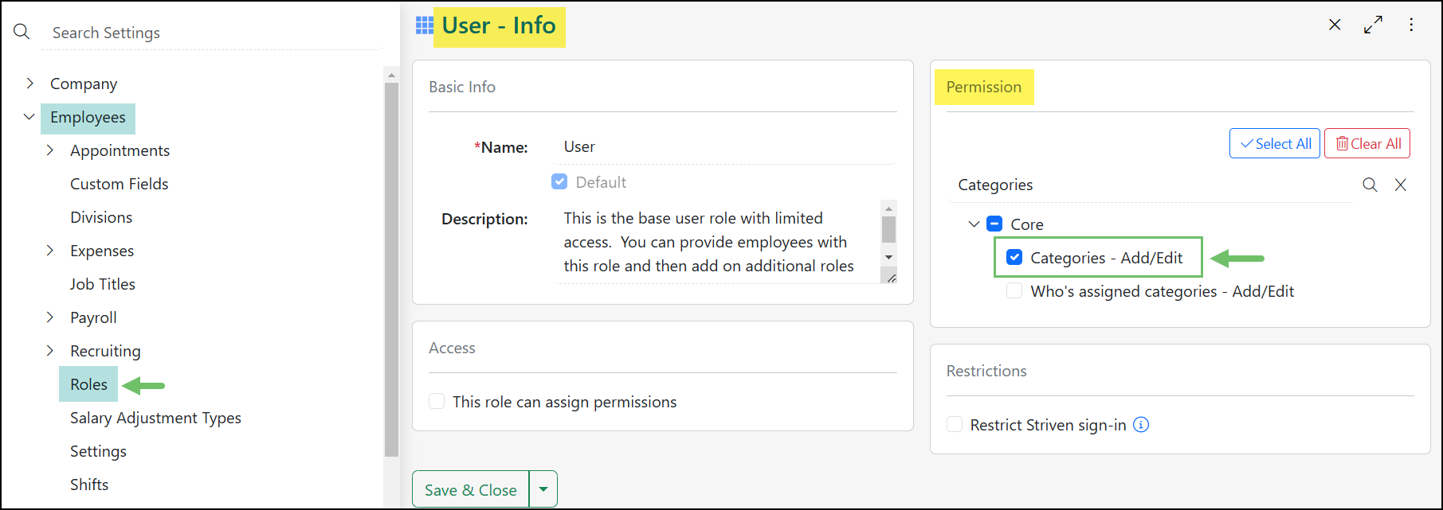Click into the Description text area
Screen dimensions: 1443x510
[x=717, y=242]
